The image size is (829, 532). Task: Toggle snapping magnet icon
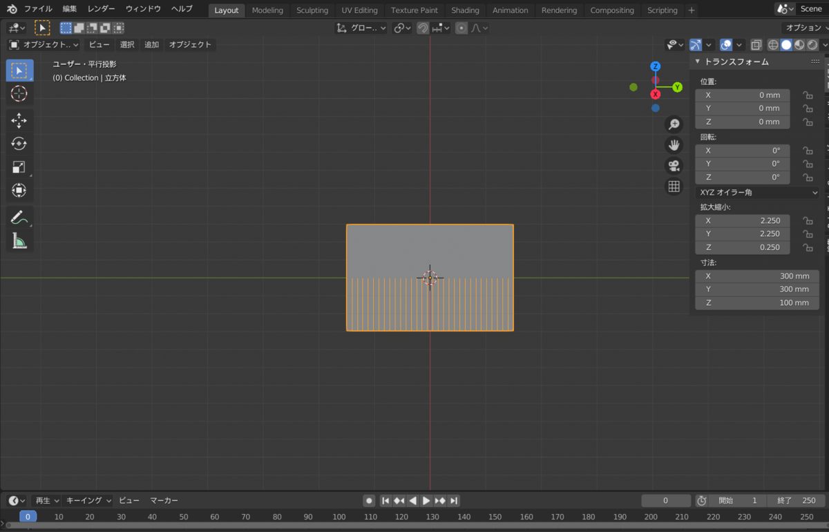click(x=422, y=28)
